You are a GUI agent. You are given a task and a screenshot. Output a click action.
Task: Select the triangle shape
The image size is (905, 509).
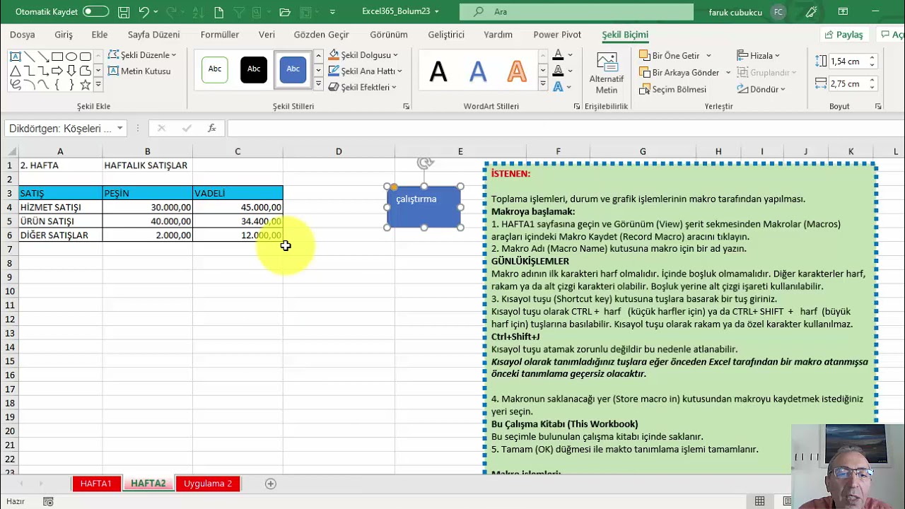[15, 71]
